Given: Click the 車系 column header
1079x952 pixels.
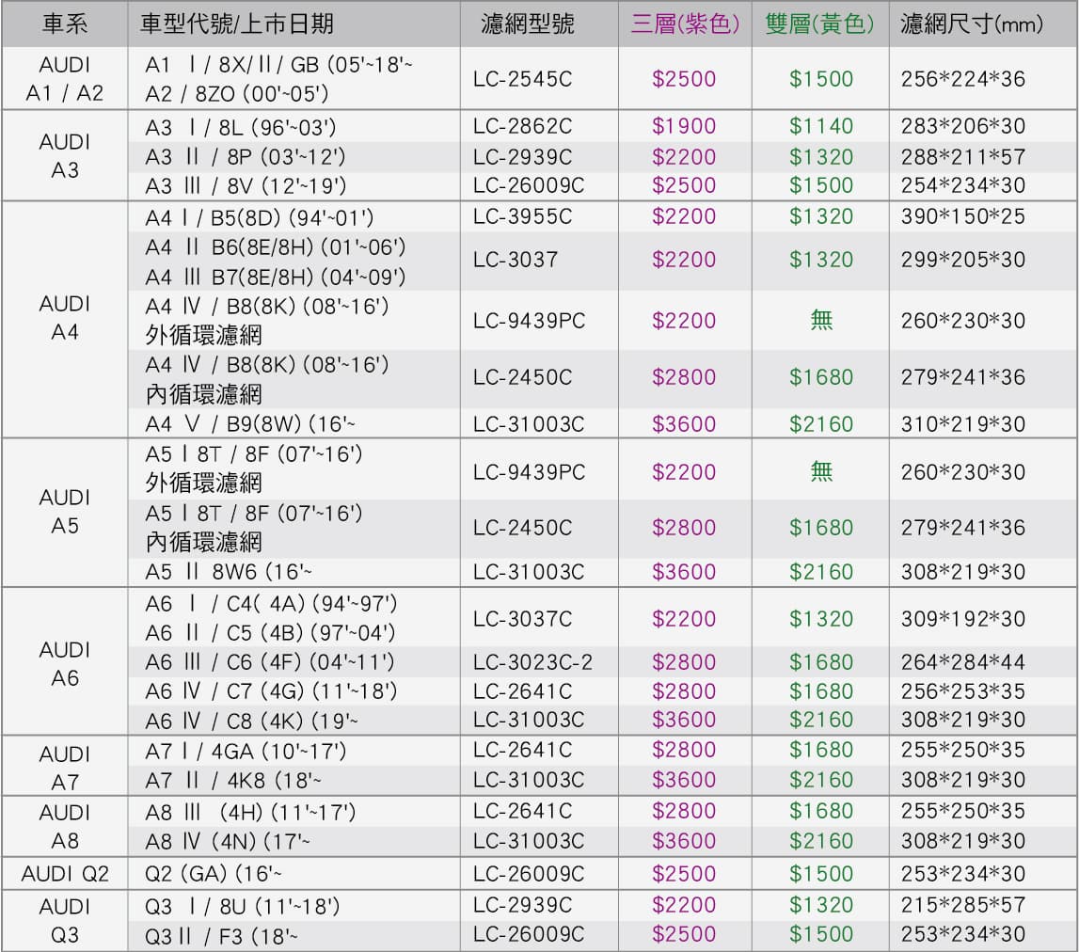Looking at the screenshot, I should click(65, 24).
